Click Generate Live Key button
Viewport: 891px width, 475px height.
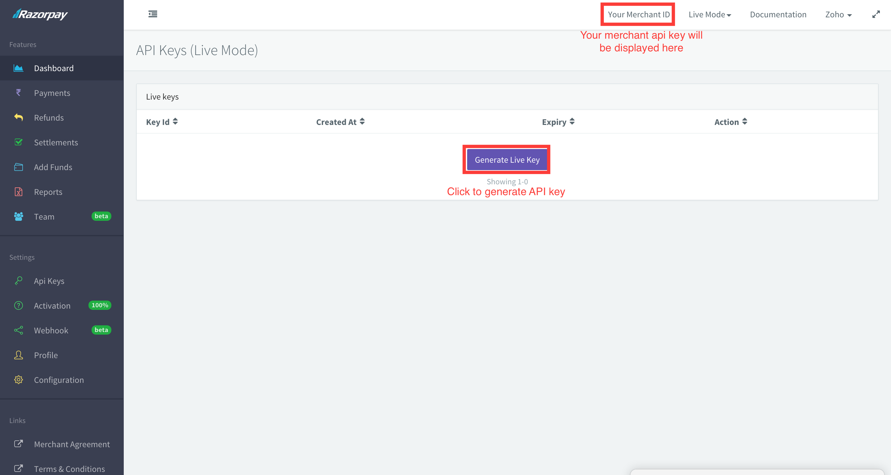pyautogui.click(x=507, y=159)
